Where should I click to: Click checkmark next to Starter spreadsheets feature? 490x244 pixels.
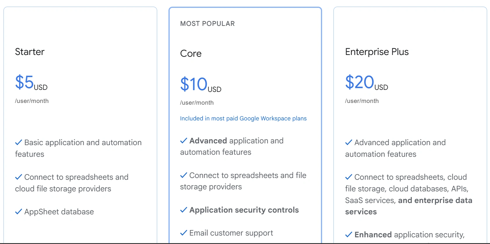click(18, 177)
